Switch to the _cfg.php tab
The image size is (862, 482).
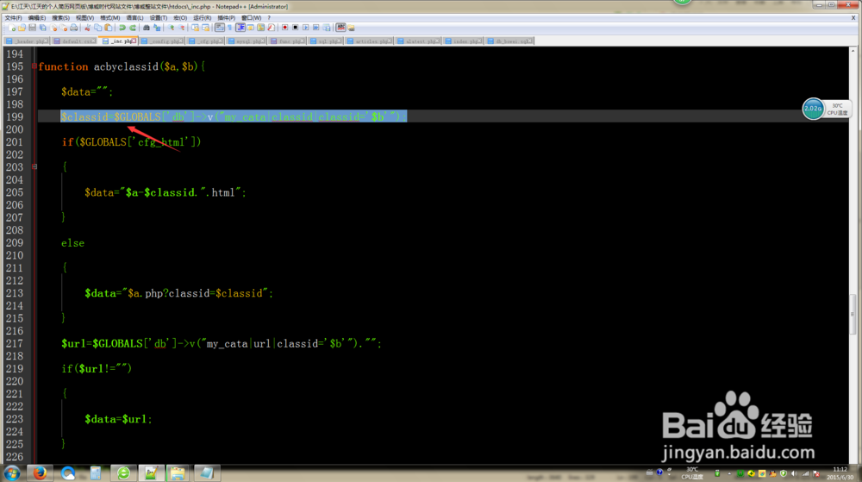point(206,41)
